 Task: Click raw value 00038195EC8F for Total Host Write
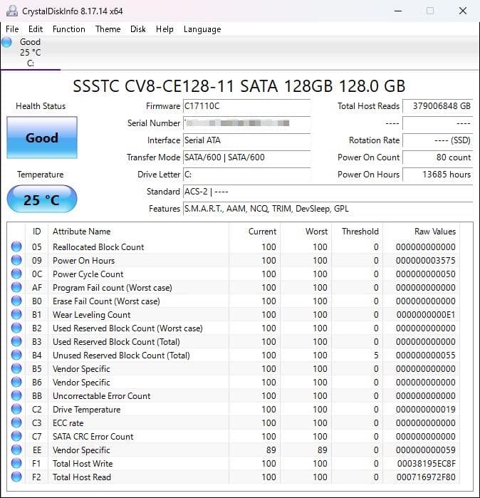pos(427,464)
